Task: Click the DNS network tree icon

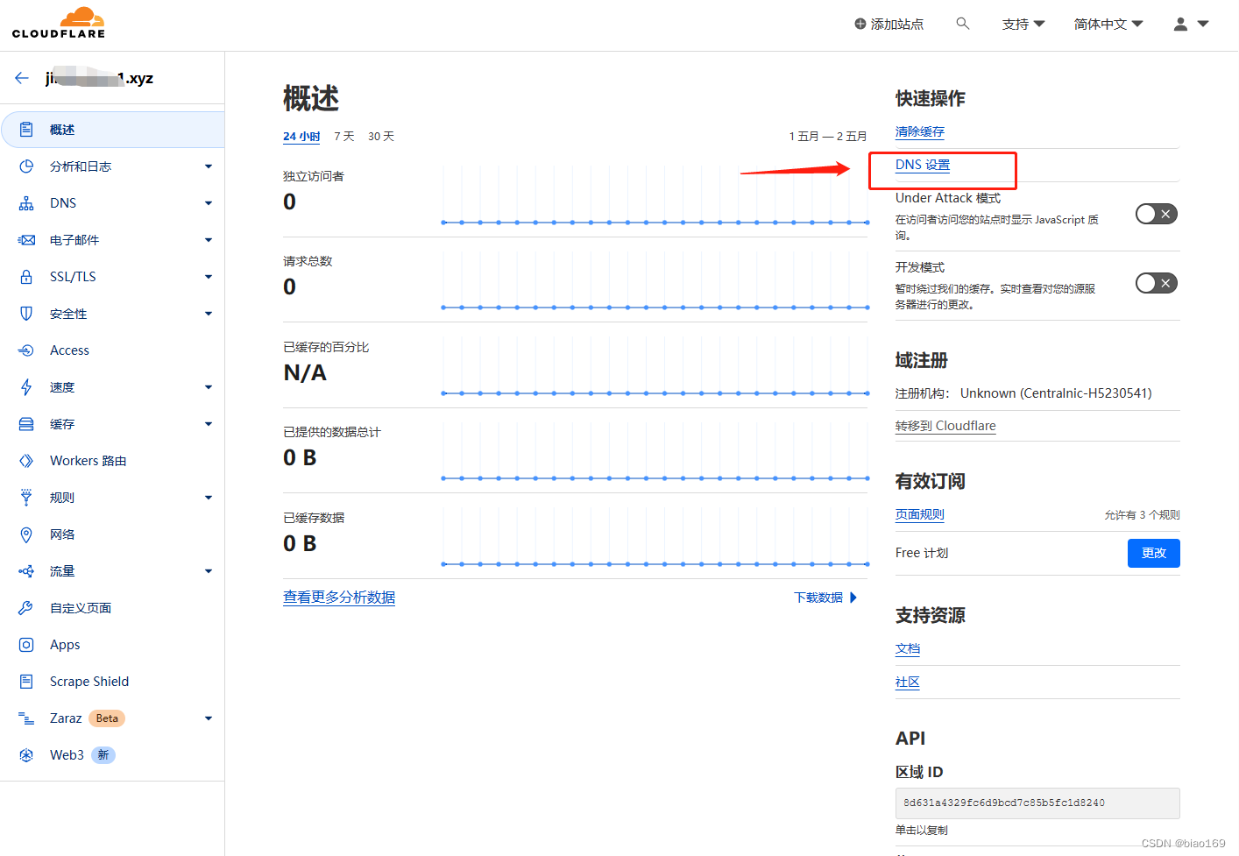Action: tap(26, 203)
